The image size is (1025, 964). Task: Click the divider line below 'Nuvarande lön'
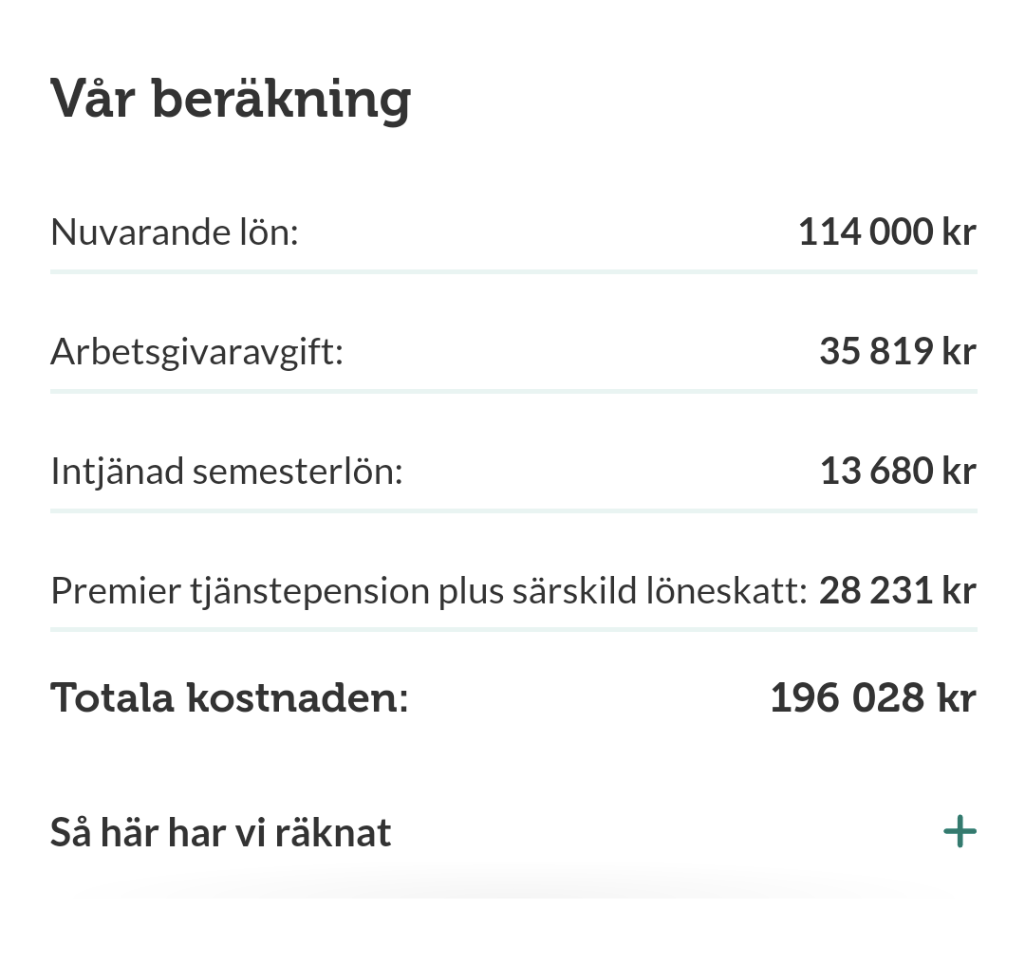[x=512, y=271]
